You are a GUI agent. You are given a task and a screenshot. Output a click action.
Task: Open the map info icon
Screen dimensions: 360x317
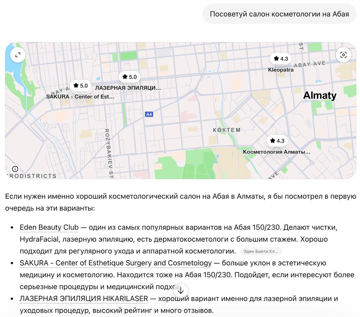click(x=15, y=169)
